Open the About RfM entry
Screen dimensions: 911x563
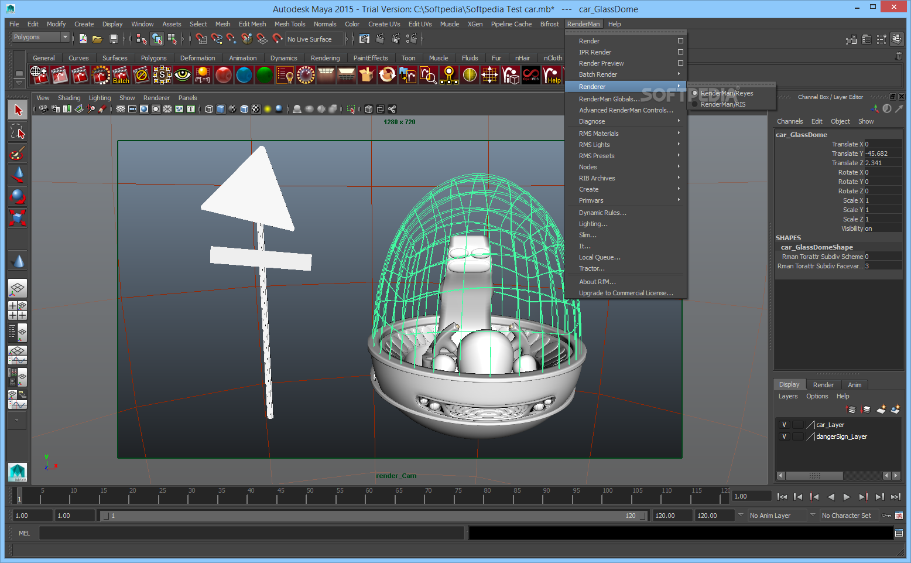coord(625,282)
